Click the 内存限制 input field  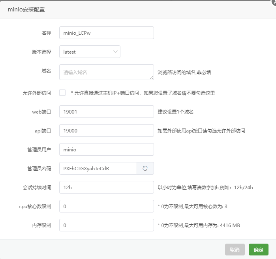107,225
